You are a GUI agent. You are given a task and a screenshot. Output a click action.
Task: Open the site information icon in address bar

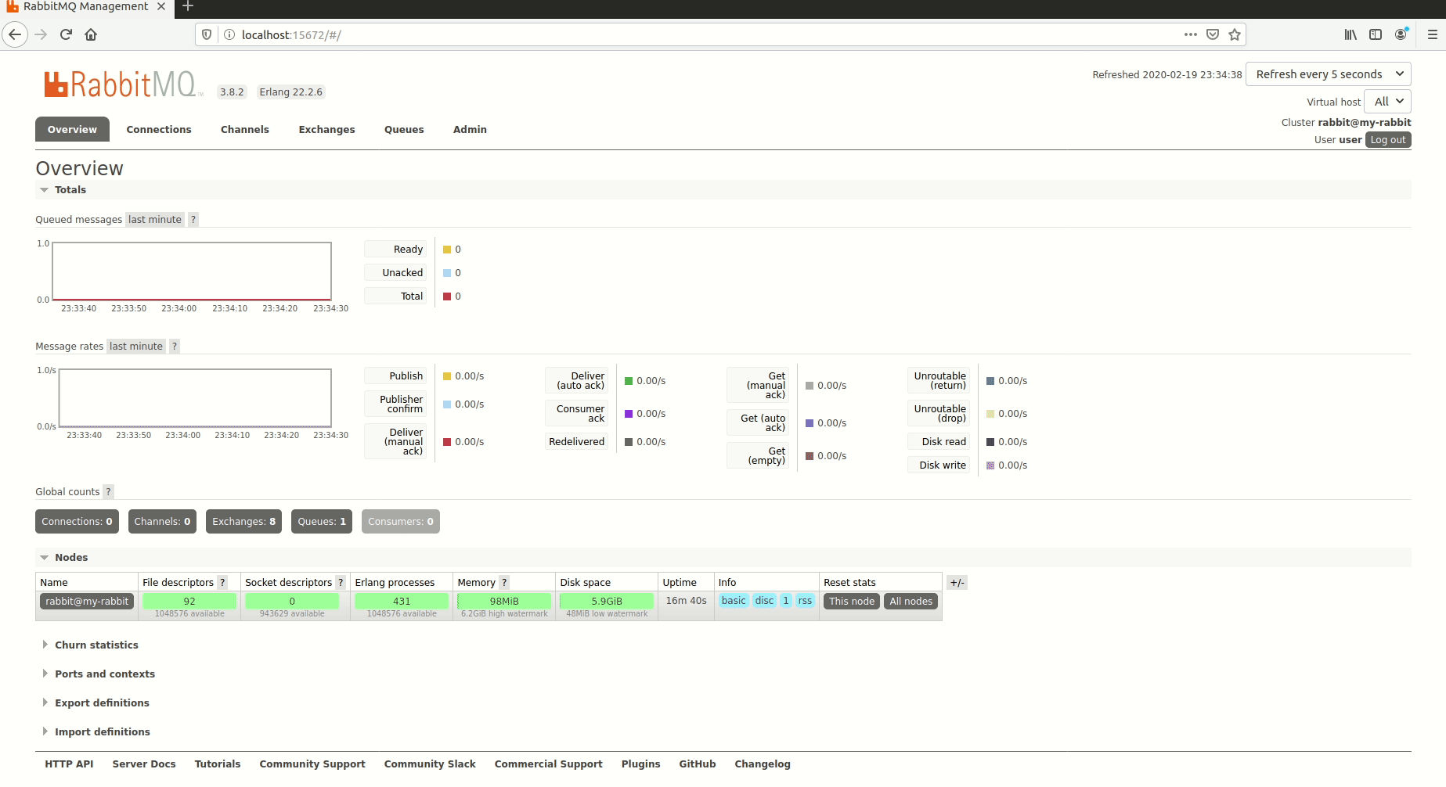coord(229,34)
